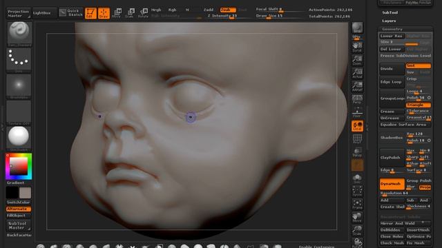442x248 pixels.
Task: Click the right-shelf Scale view icon
Action: click(x=357, y=230)
